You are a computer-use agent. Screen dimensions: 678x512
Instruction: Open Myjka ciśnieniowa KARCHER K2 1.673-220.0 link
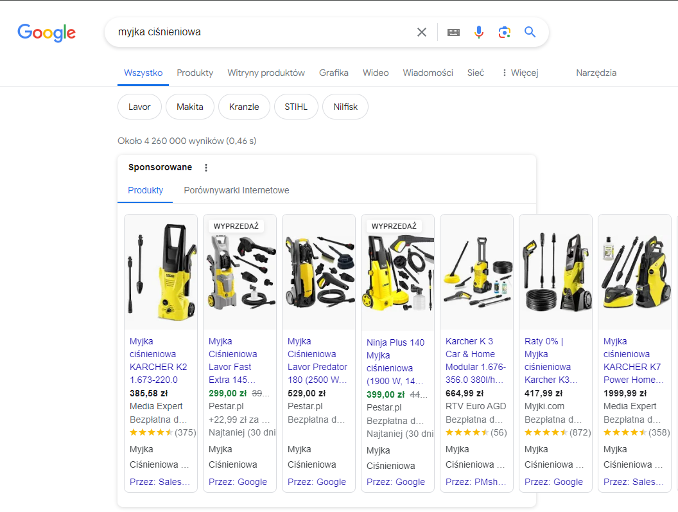(158, 360)
